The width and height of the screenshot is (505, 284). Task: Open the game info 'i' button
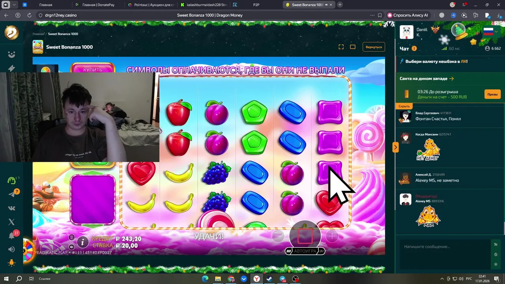pos(83,242)
